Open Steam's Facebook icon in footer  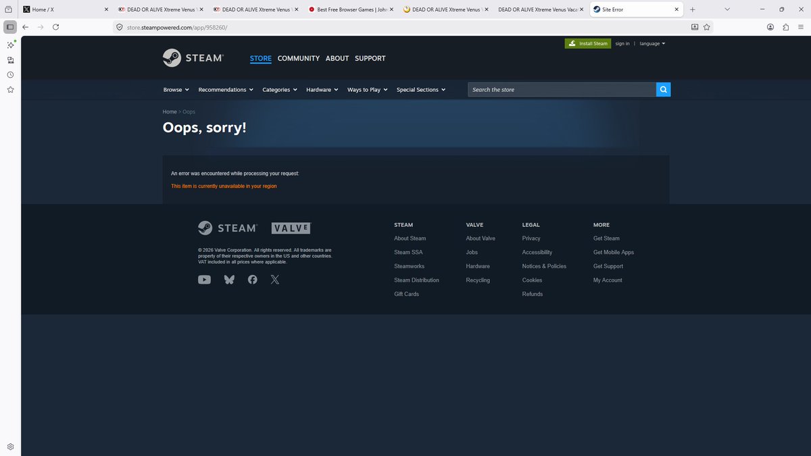[x=252, y=280]
